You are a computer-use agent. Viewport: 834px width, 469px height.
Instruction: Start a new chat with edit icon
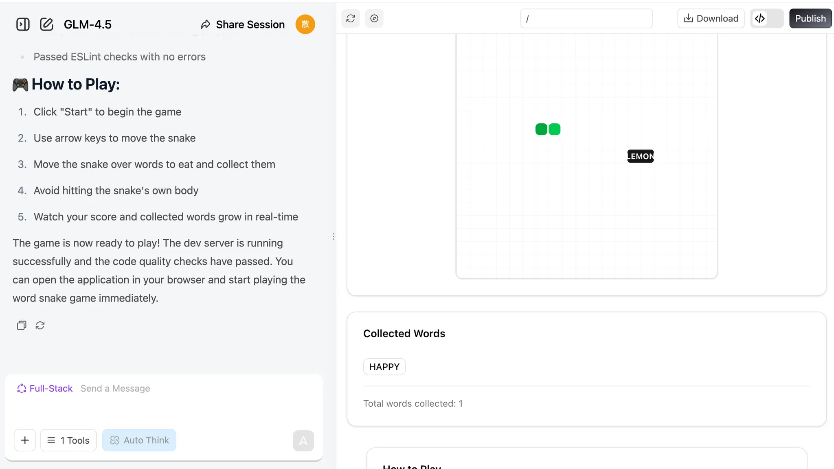pos(46,24)
